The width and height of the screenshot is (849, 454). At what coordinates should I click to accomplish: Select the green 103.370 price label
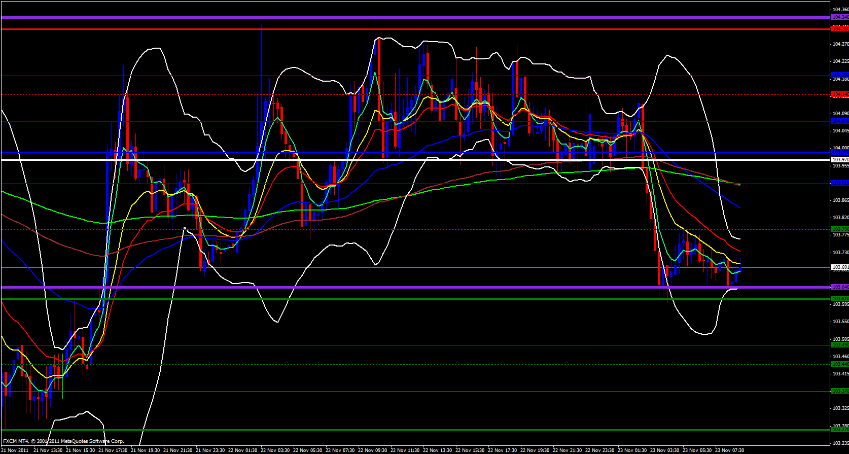coord(839,391)
